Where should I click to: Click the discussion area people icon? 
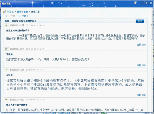(4, 12)
